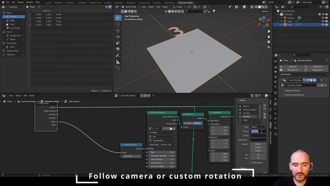The width and height of the screenshot is (330, 186).
Task: Toggle show overlays button in viewport header
Action: pos(244,7)
